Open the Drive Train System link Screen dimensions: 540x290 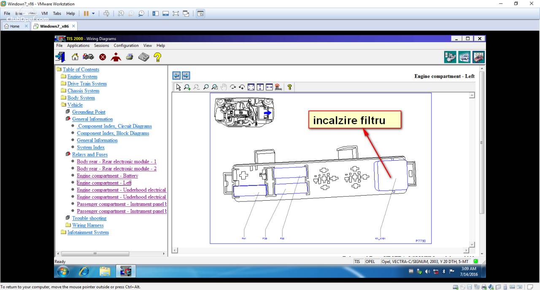tap(87, 83)
